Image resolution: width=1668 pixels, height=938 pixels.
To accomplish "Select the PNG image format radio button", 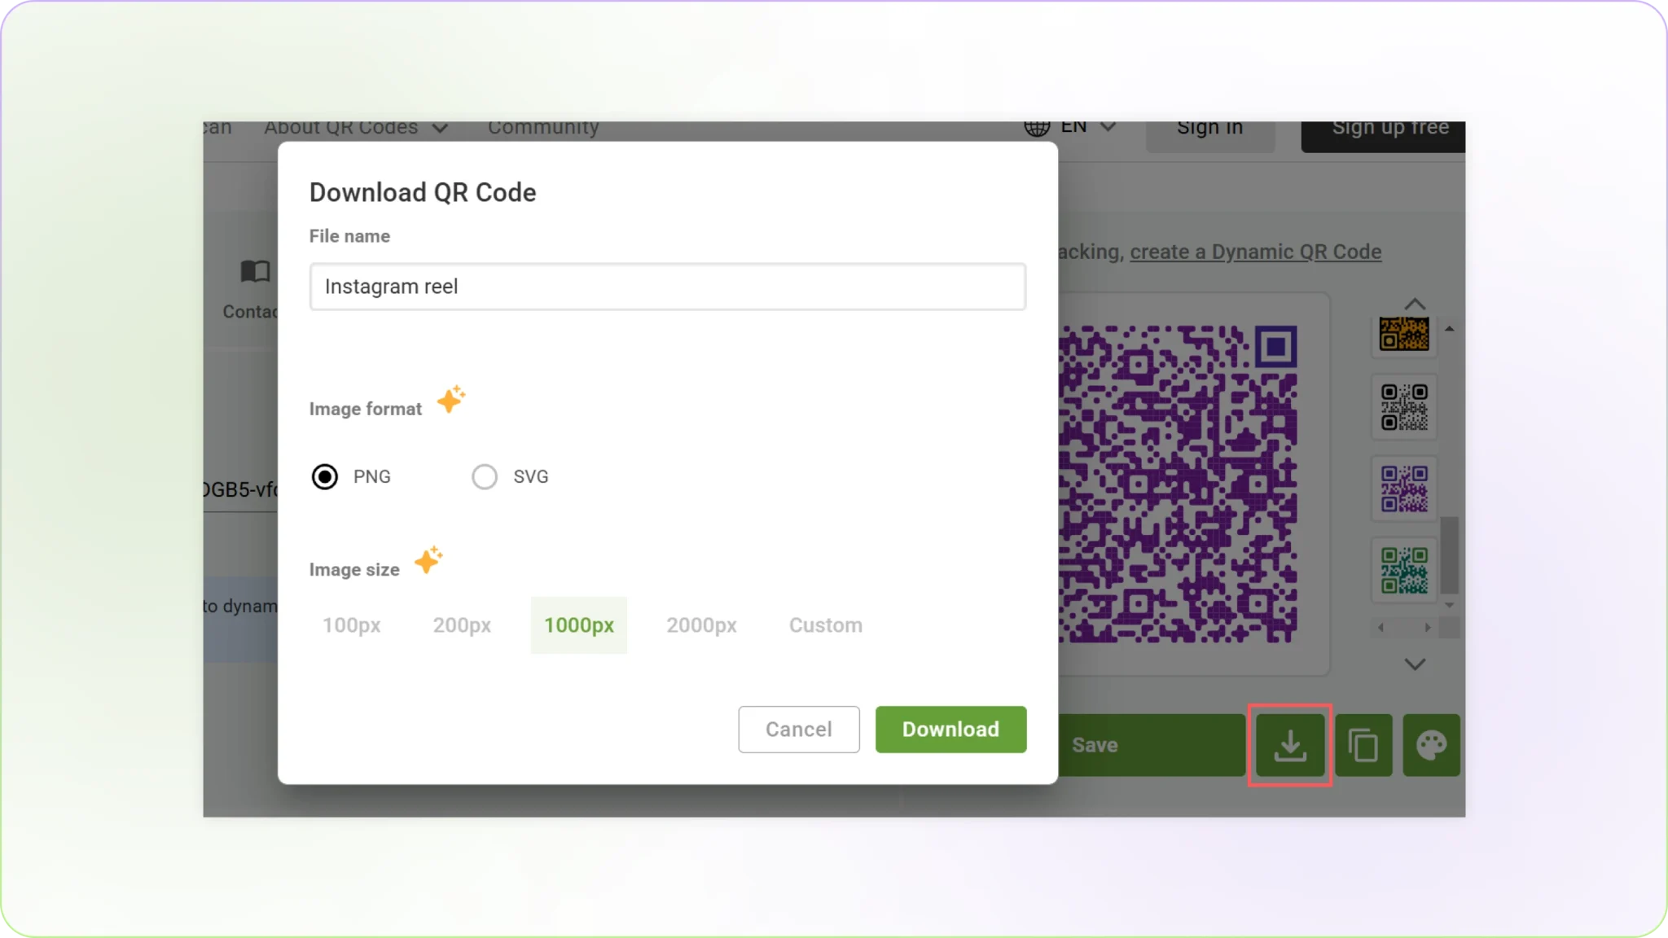I will click(325, 476).
